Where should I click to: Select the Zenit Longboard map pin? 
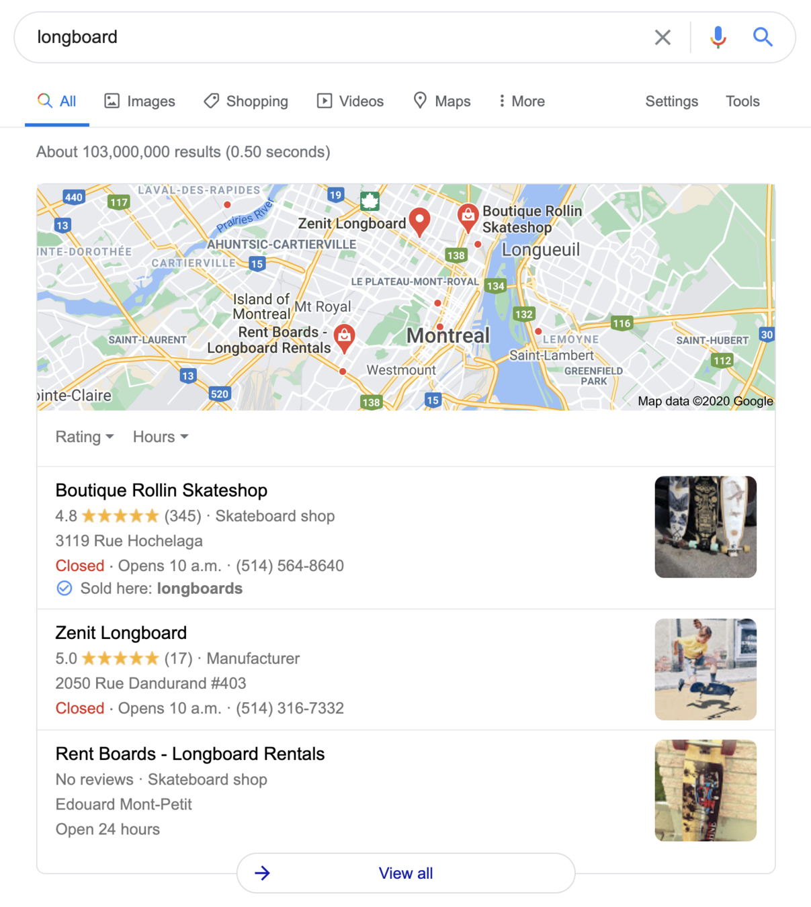point(419,222)
